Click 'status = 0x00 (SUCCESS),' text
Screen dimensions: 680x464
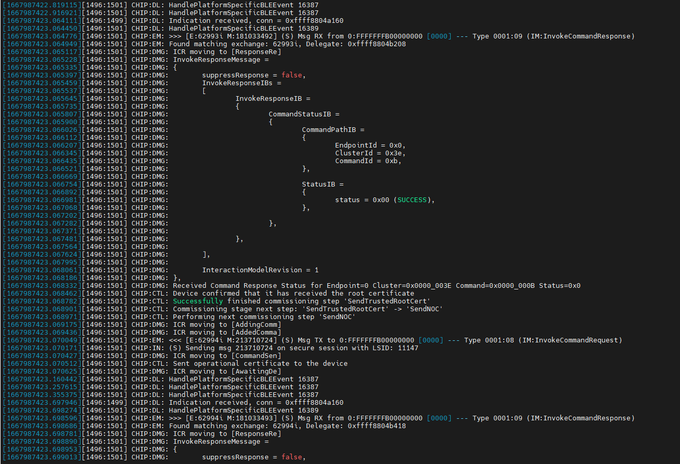pyautogui.click(x=385, y=200)
